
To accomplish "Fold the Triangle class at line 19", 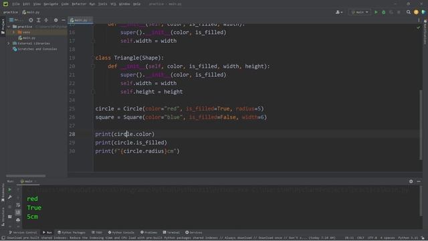I will point(93,58).
